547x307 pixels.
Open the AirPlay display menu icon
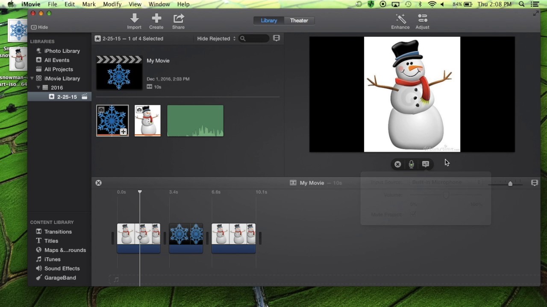click(396, 4)
